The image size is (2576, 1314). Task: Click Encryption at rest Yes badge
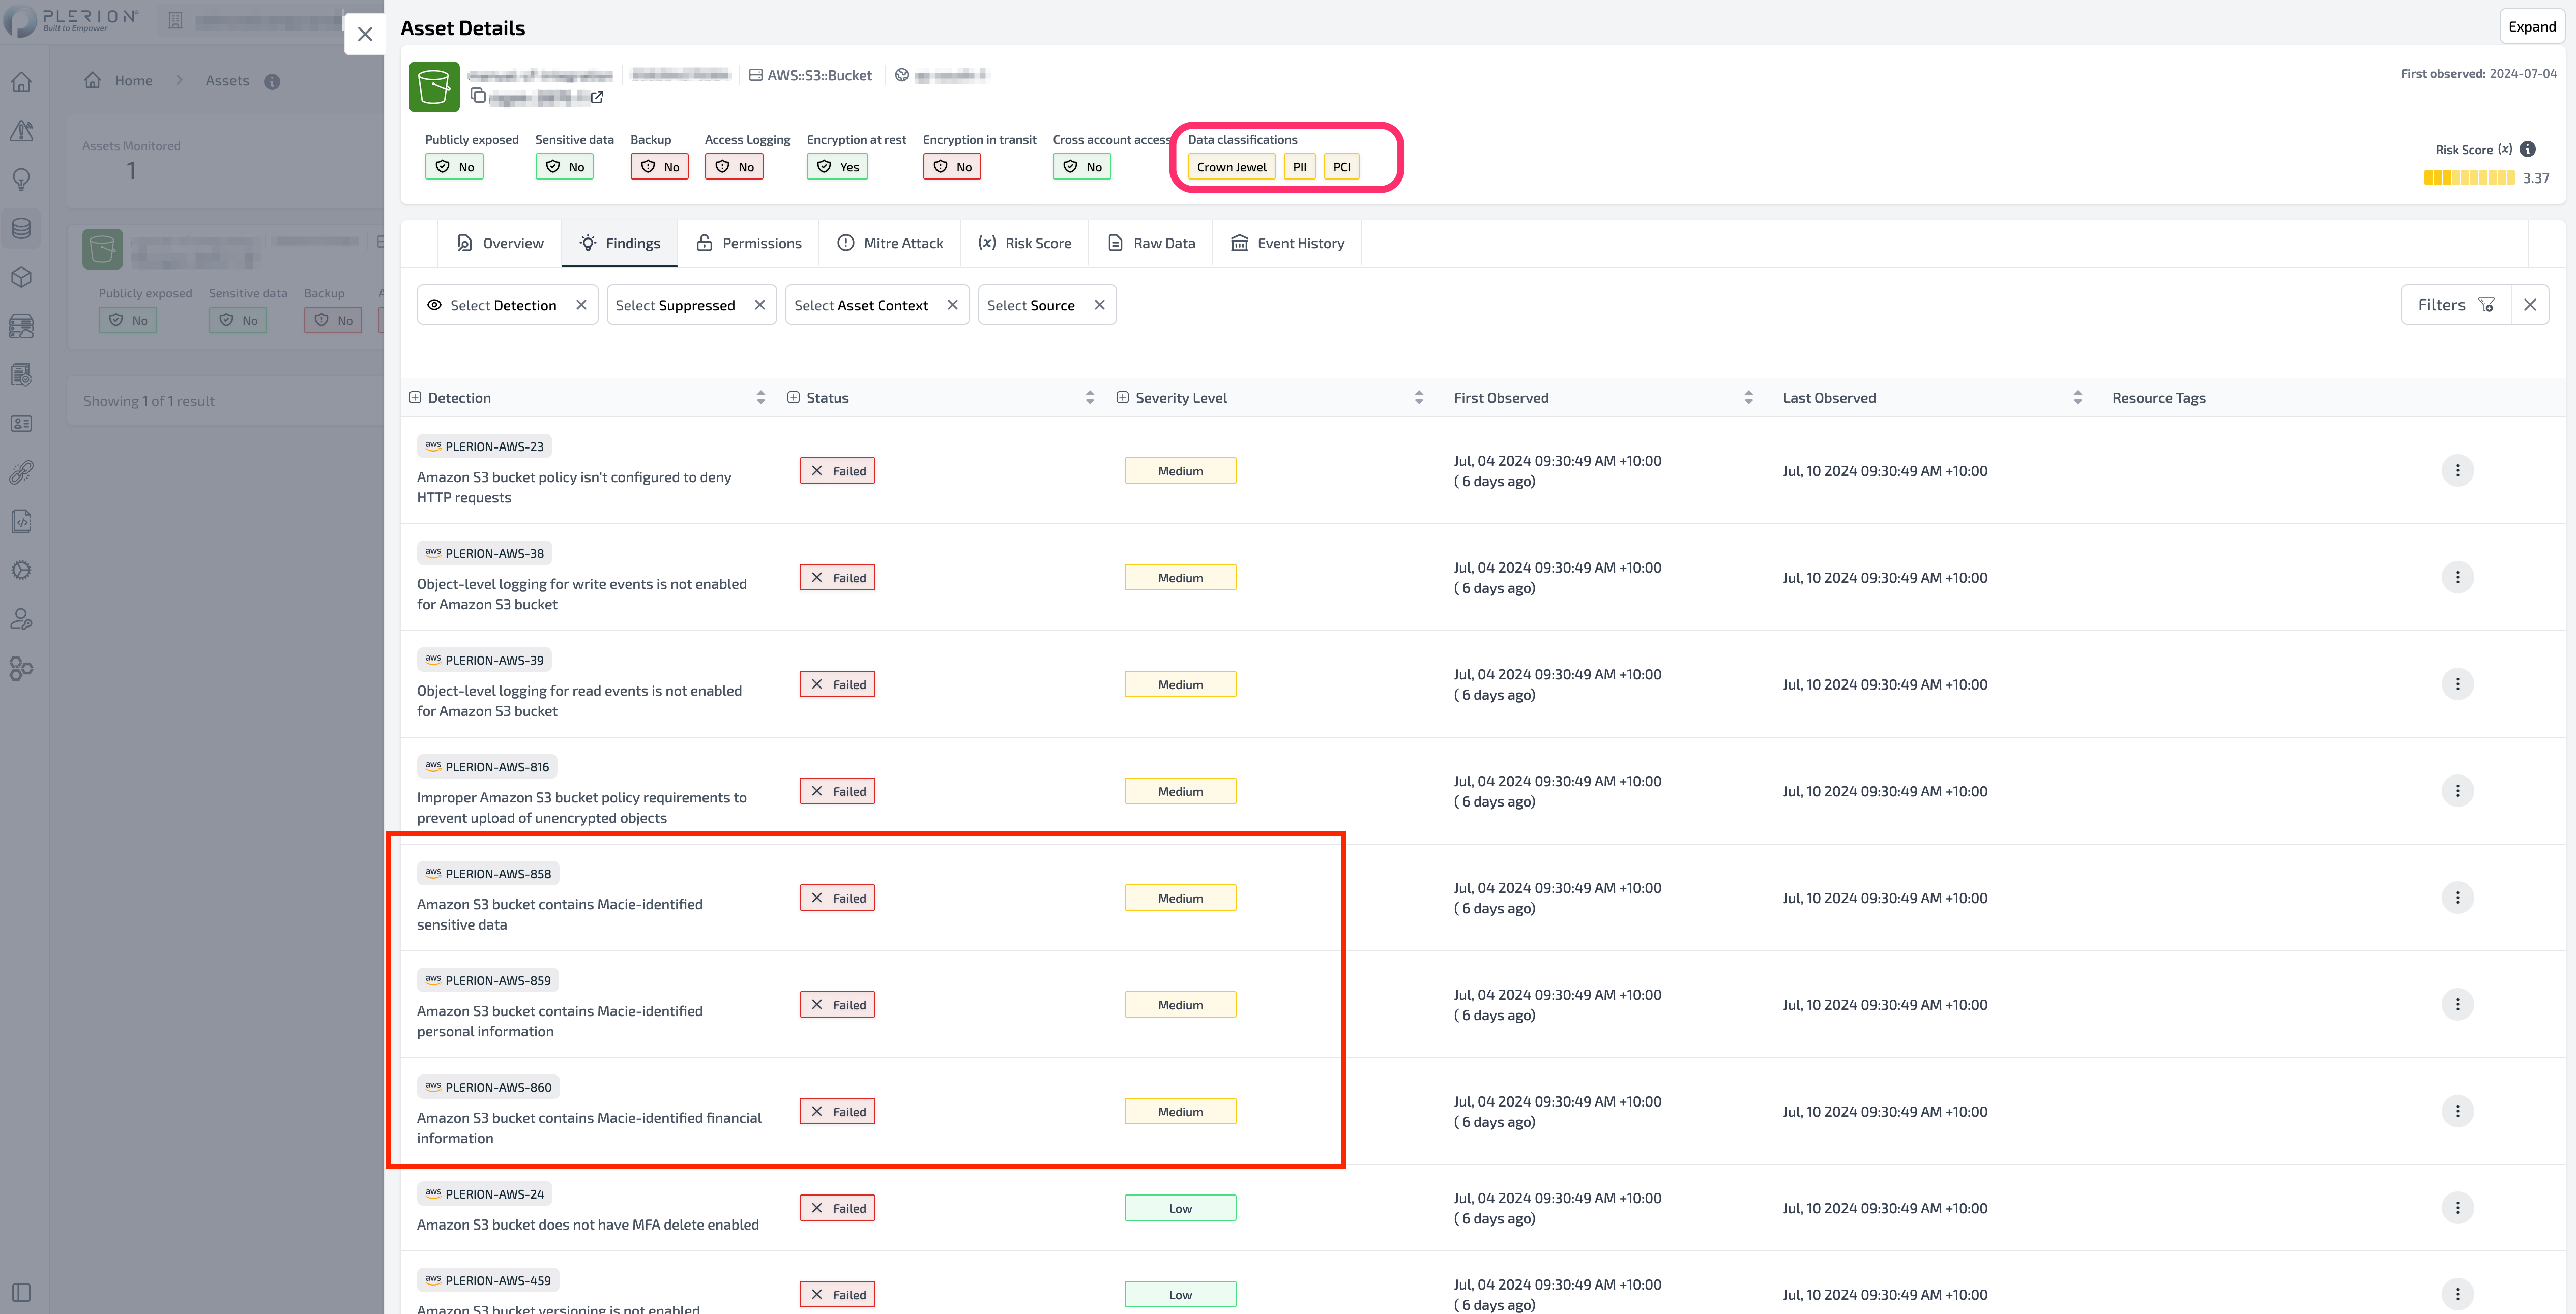[x=837, y=167]
